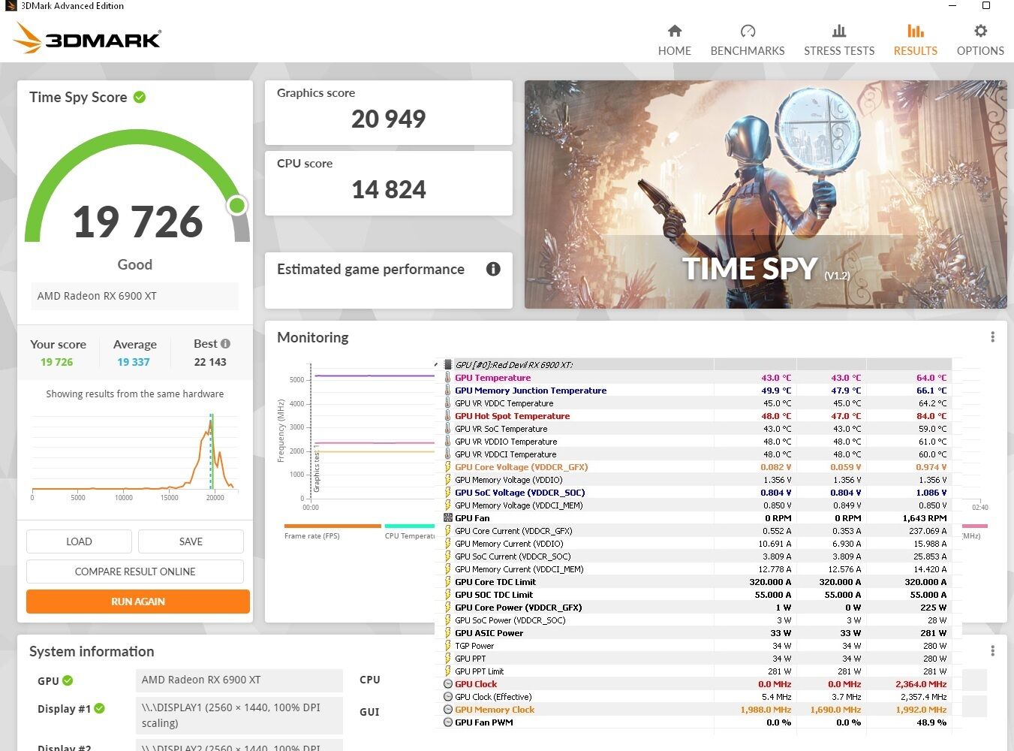This screenshot has height=751, width=1014.
Task: Click the GPU Clock gauge icon
Action: [448, 684]
